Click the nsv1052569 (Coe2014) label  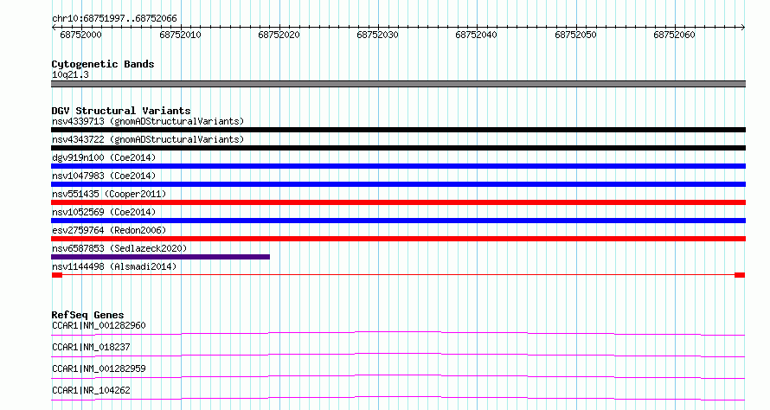(x=104, y=212)
